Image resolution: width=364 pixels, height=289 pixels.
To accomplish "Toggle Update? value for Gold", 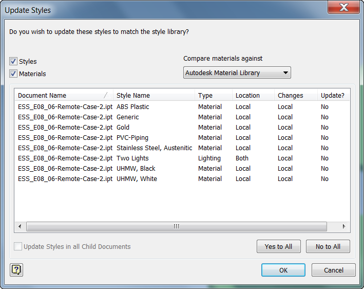I will [x=325, y=127].
